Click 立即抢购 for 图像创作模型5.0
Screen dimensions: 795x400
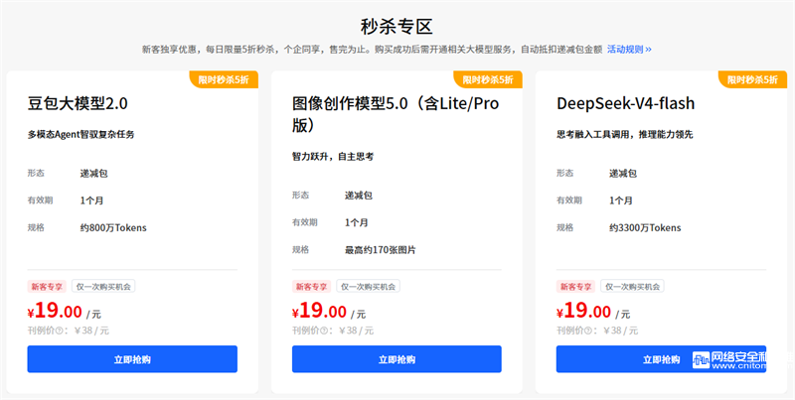click(397, 359)
